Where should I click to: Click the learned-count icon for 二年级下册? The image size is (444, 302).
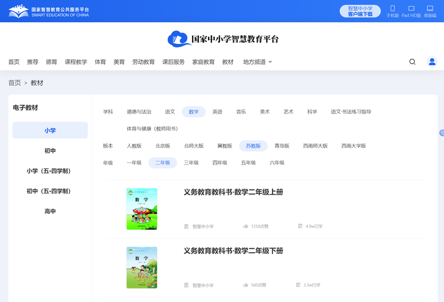pos(298,285)
